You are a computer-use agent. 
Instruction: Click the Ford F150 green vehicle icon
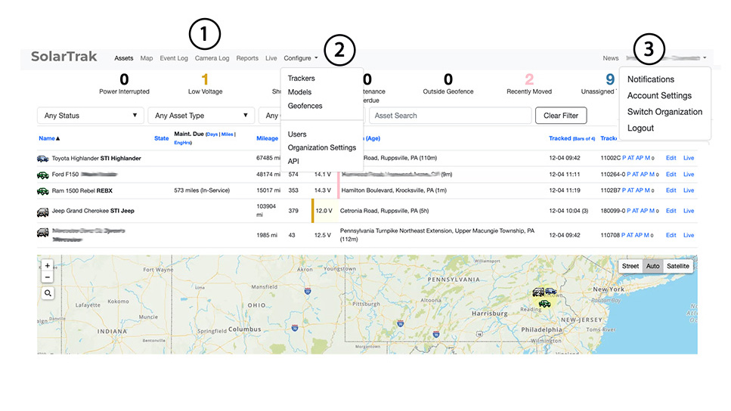[x=43, y=175]
